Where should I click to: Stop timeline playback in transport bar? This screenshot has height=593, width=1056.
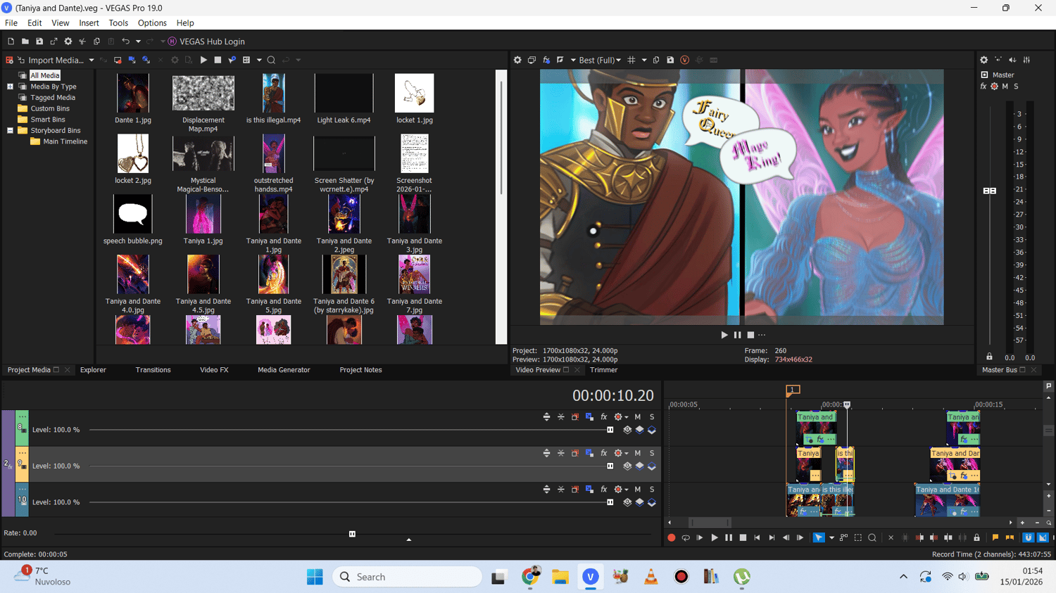[x=743, y=538]
